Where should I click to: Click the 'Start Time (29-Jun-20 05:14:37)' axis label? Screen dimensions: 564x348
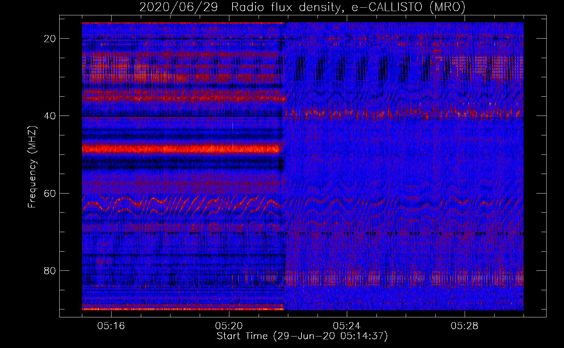click(302, 336)
